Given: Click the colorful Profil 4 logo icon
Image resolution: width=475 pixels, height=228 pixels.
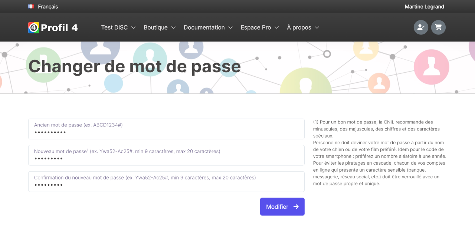Looking at the screenshot, I should point(34,28).
